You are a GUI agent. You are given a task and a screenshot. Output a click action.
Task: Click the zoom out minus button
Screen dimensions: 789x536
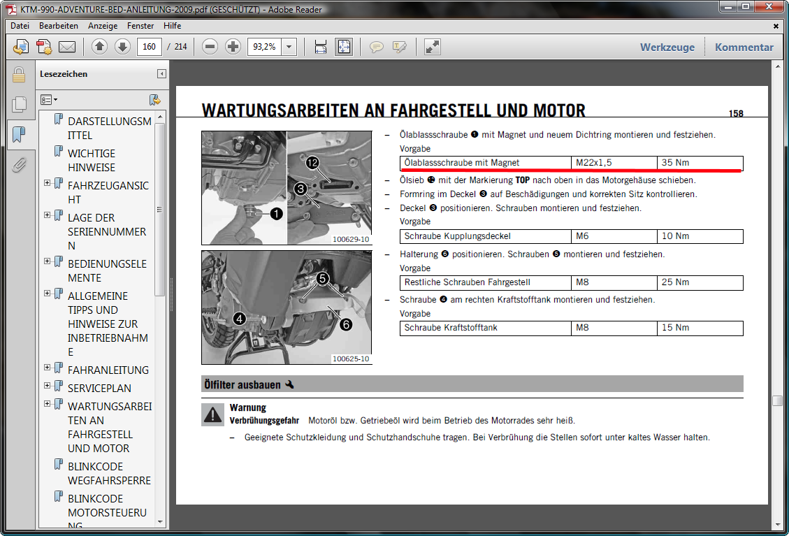pyautogui.click(x=210, y=47)
